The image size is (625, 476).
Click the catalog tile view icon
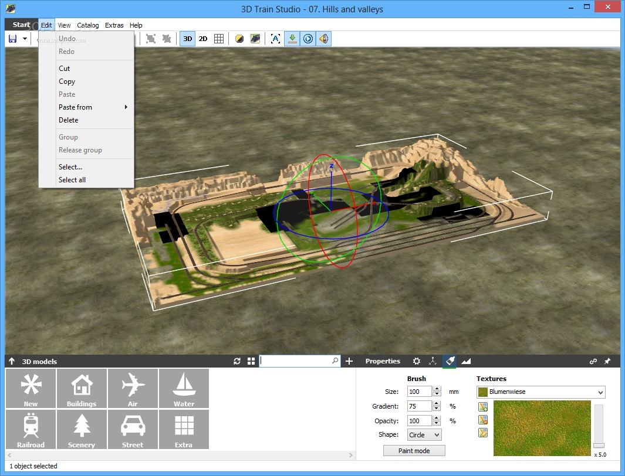tap(251, 361)
